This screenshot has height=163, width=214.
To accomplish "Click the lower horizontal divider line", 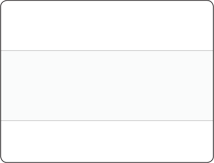I will (107, 121).
